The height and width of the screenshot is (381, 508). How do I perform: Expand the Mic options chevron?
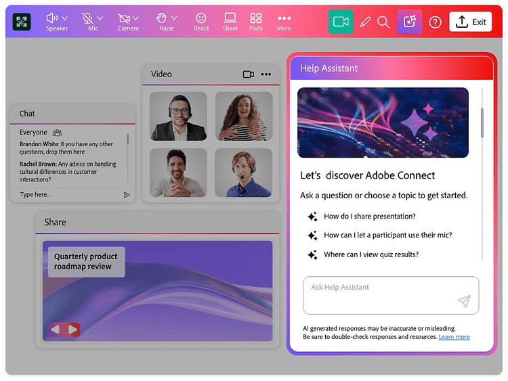pyautogui.click(x=100, y=18)
